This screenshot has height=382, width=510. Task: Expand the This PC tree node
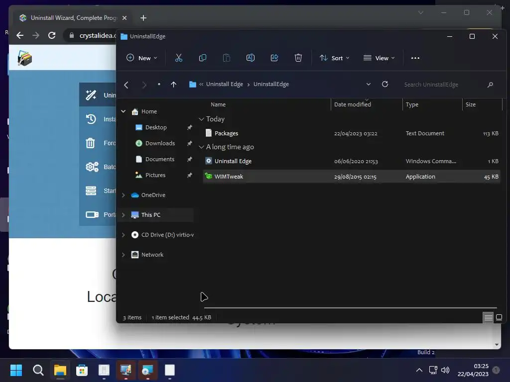pos(124,215)
